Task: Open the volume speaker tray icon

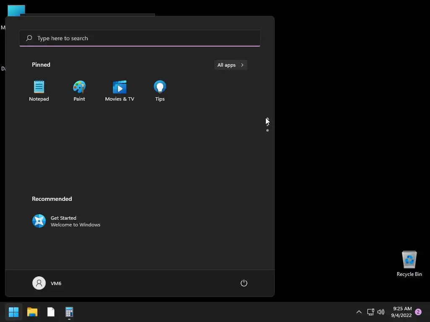Action: (x=381, y=312)
